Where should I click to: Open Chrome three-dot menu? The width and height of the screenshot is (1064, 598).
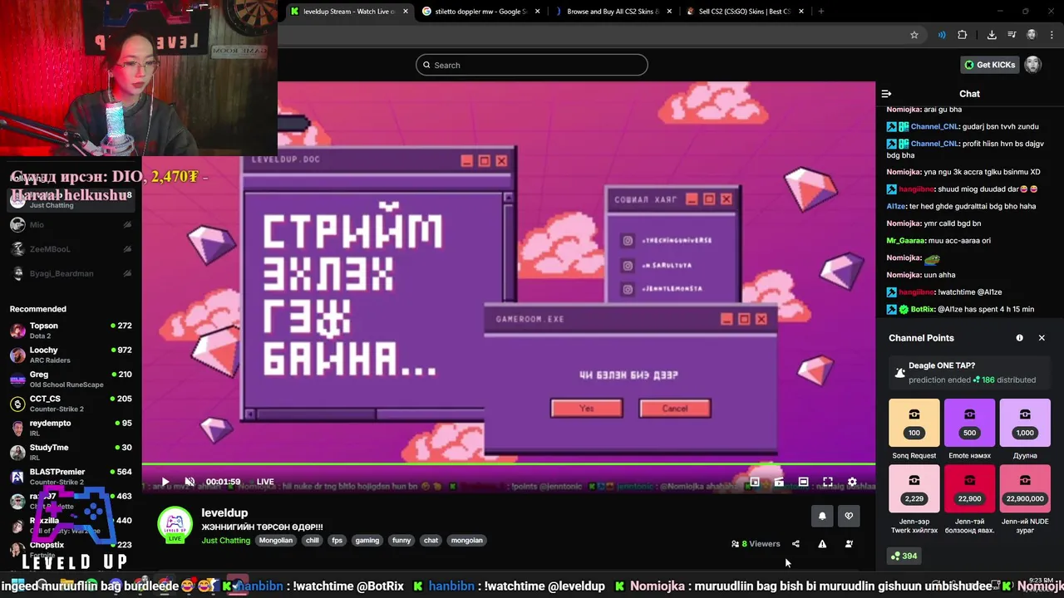tap(1052, 35)
